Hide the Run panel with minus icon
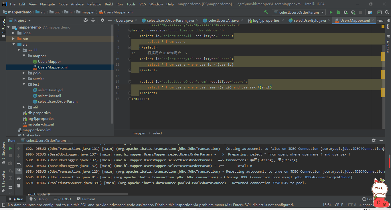Image resolution: width=391 pixels, height=210 pixels. (x=381, y=140)
